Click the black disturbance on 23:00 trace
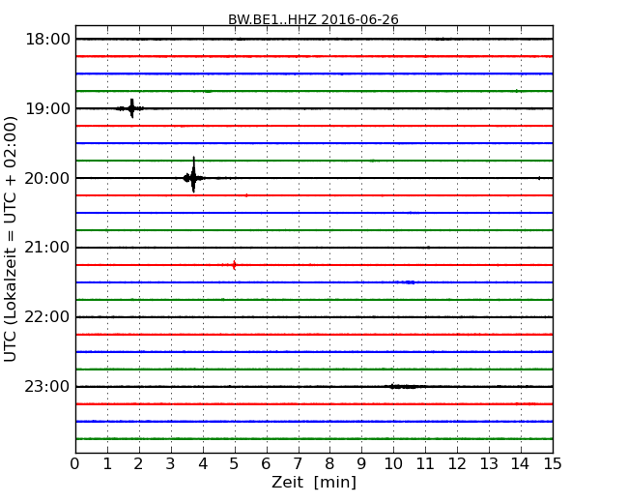The image size is (628, 503). [x=405, y=387]
